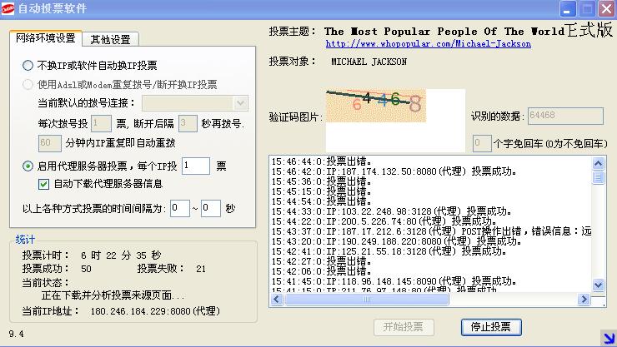
Task: Click the 正在下载并分析投票来源页面 status text
Action: point(113,295)
